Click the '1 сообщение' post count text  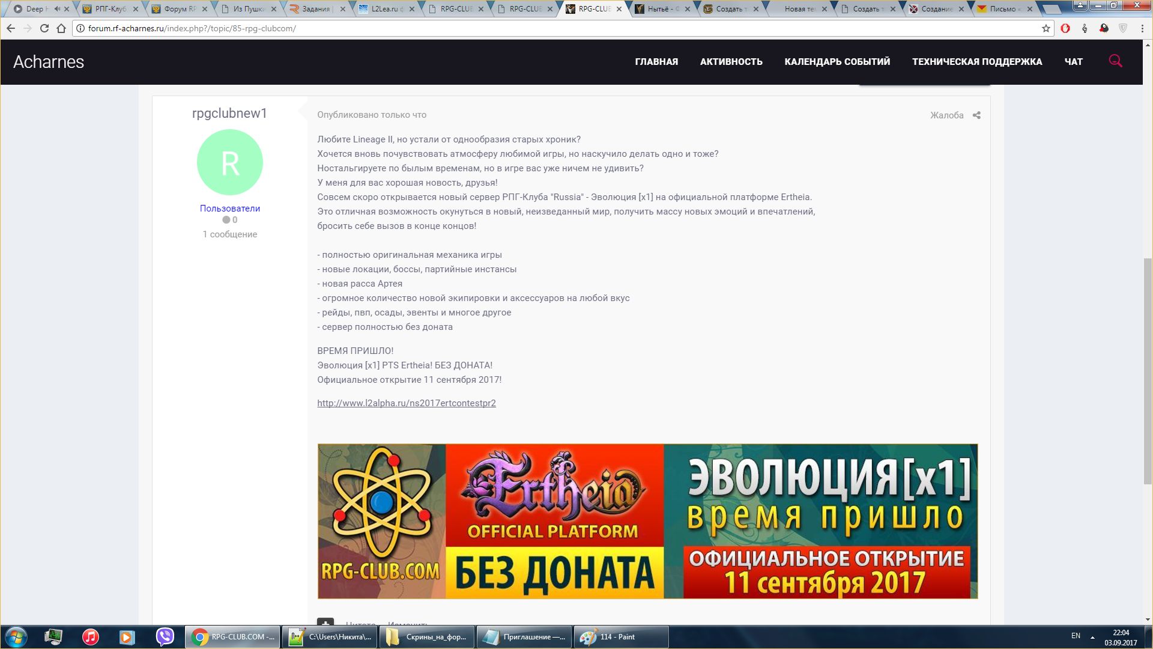(x=230, y=234)
